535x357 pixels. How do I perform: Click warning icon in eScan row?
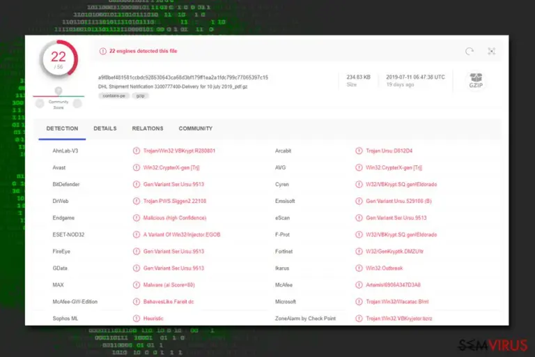[x=359, y=218]
